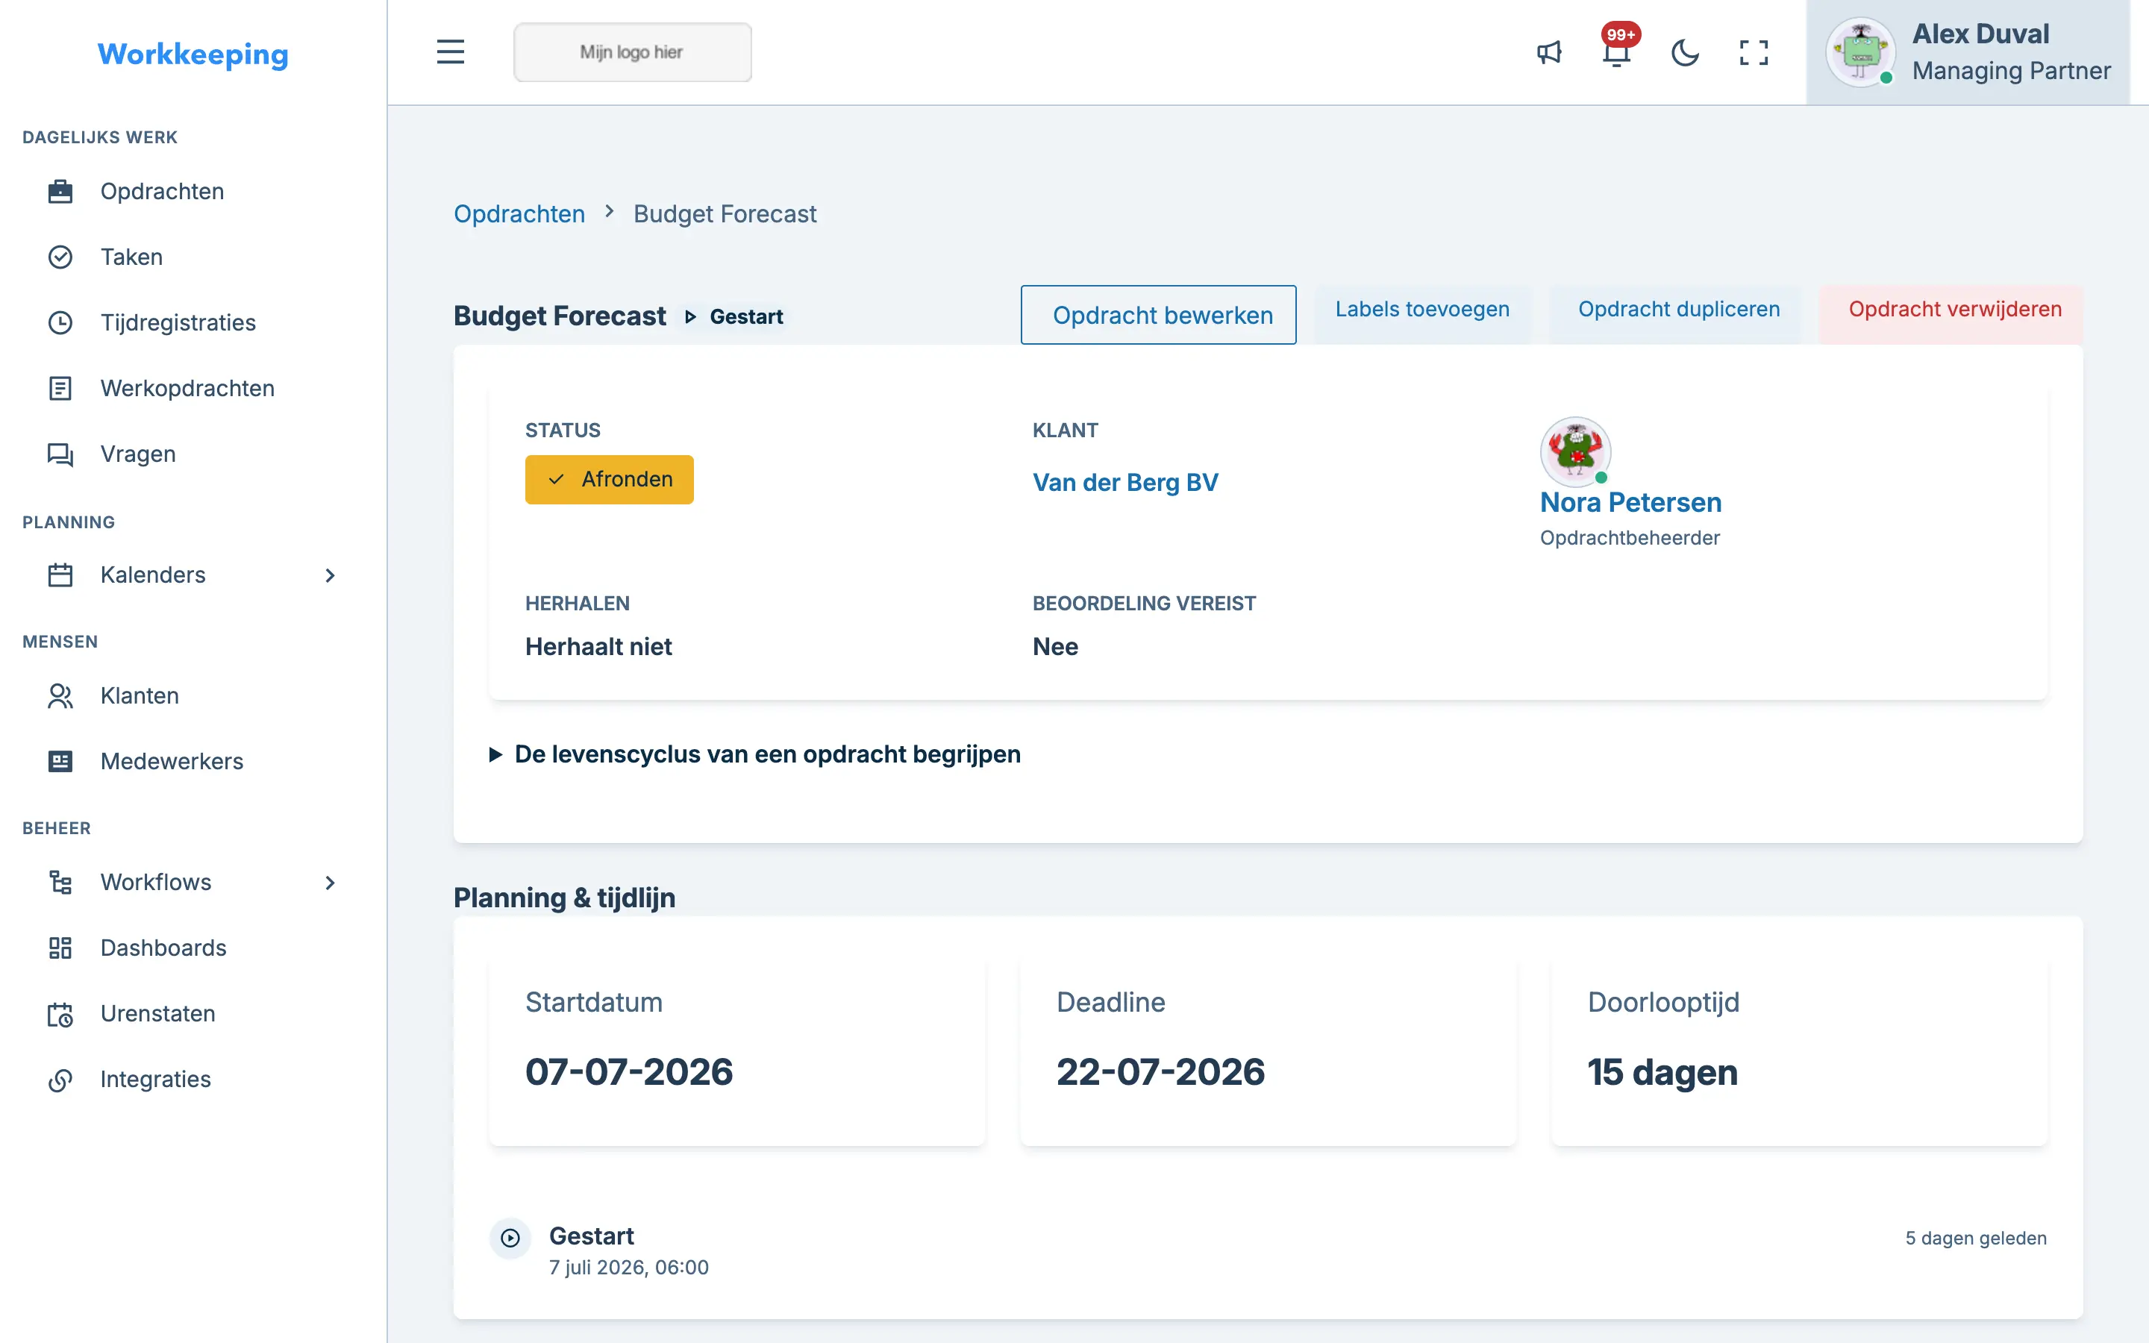
Task: Click Nora Petersen's avatar
Action: point(1575,451)
